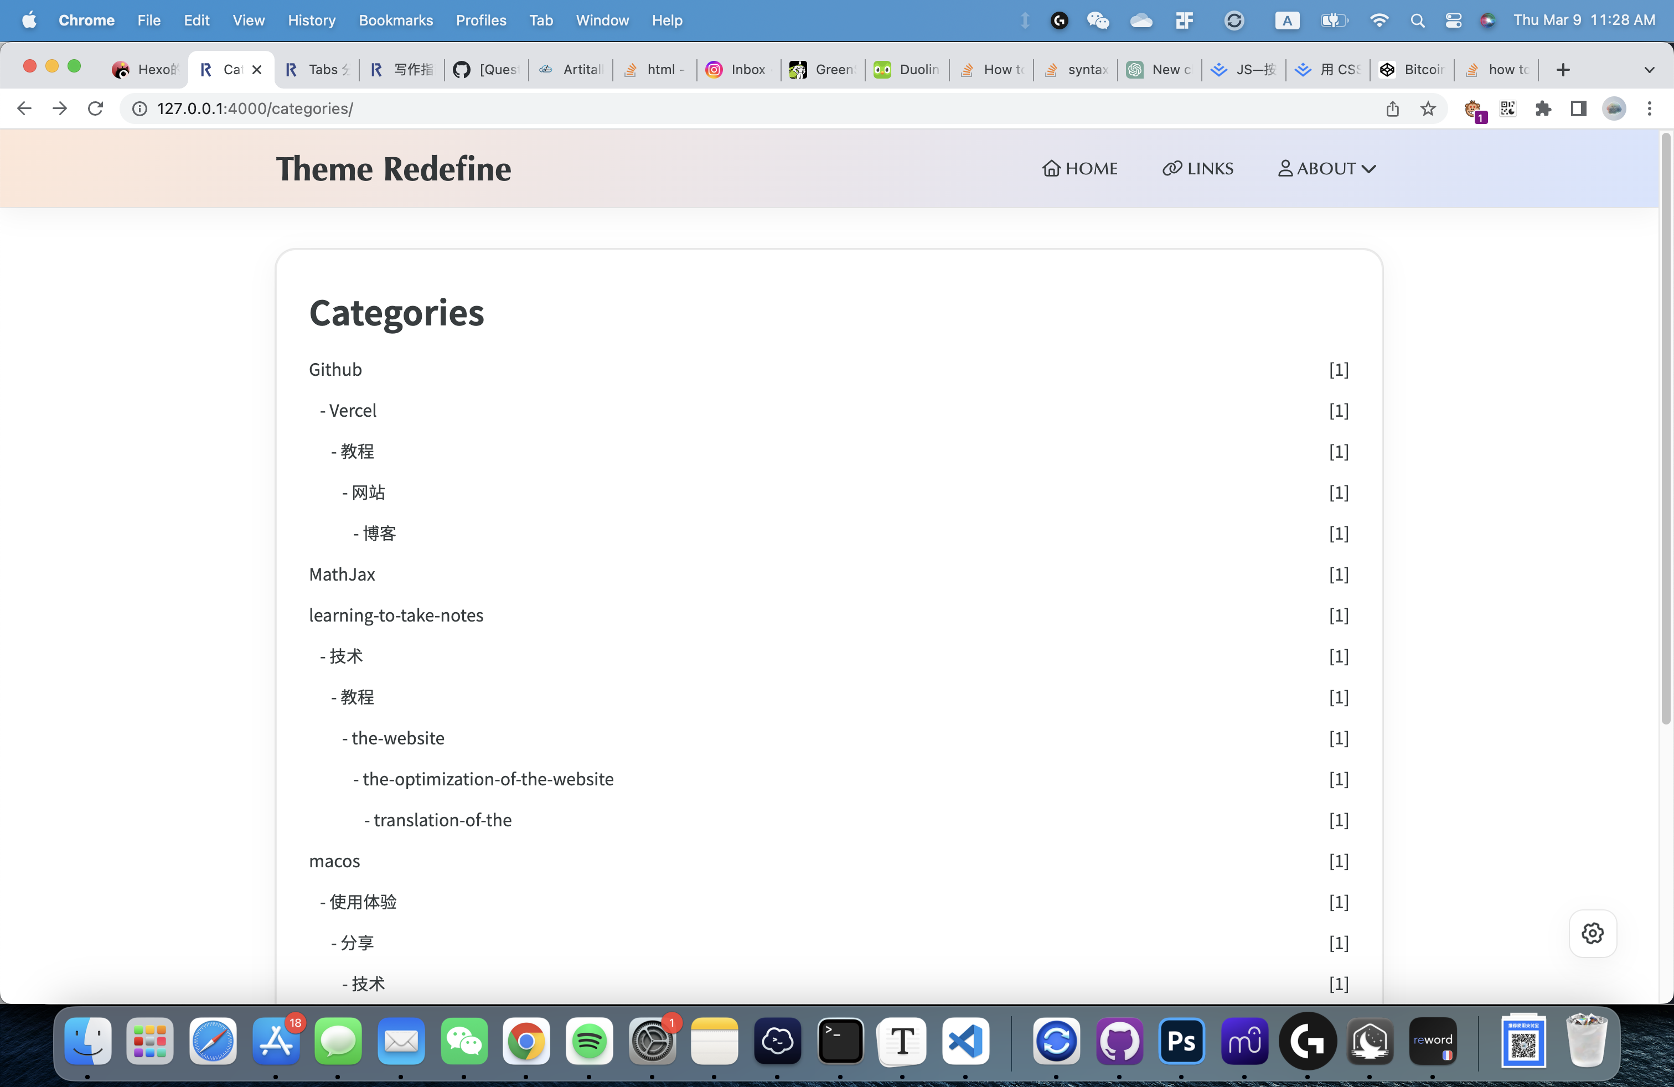
Task: Switch to the Hexo tab
Action: pyautogui.click(x=144, y=70)
